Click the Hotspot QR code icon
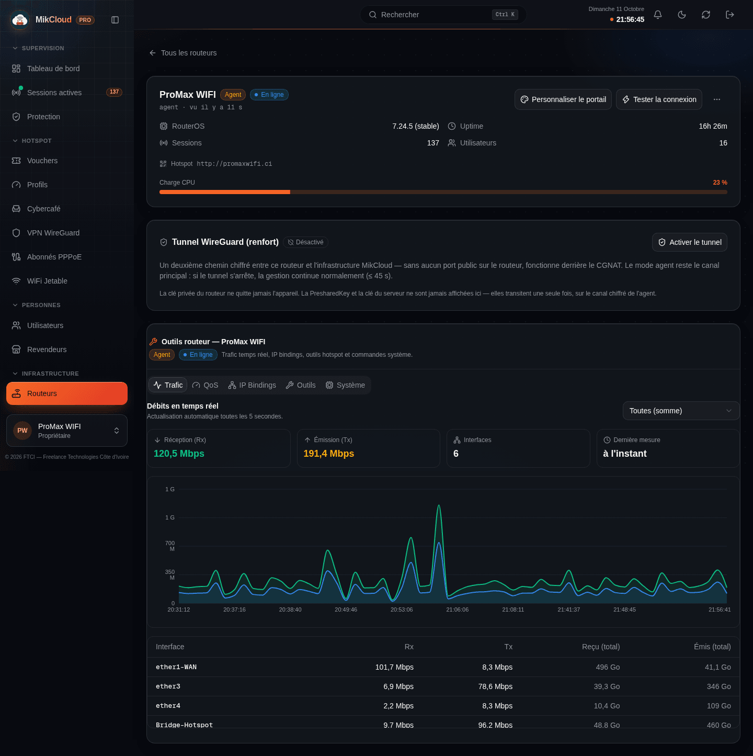The image size is (753, 756). click(x=163, y=164)
